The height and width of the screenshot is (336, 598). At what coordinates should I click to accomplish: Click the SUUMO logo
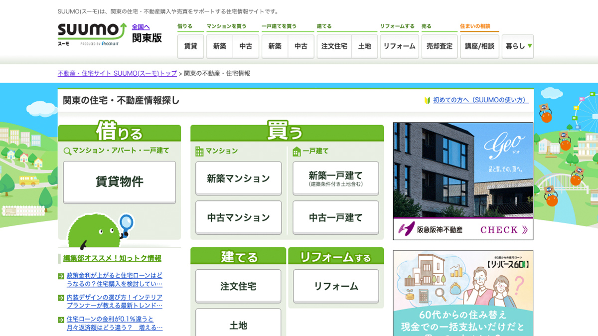tap(92, 34)
